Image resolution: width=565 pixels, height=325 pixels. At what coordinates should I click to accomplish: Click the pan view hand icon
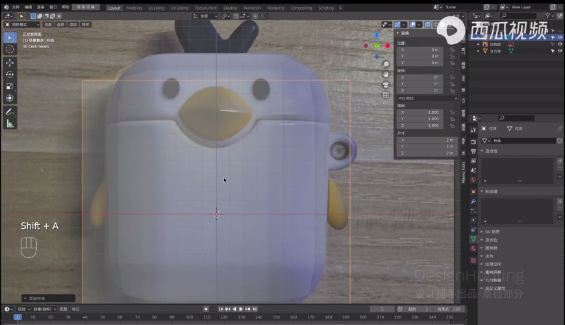point(386,74)
